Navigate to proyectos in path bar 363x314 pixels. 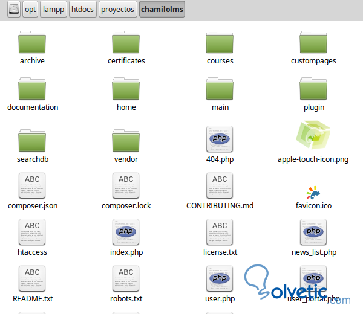(x=117, y=9)
